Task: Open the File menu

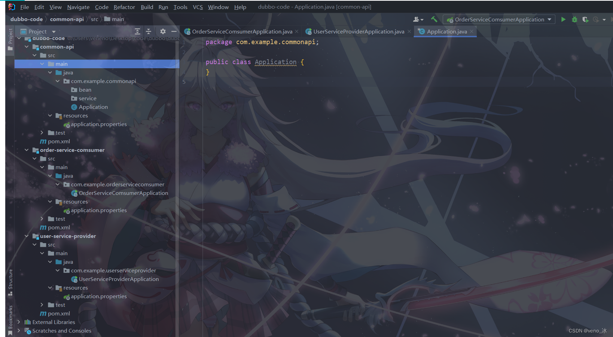Action: click(24, 7)
